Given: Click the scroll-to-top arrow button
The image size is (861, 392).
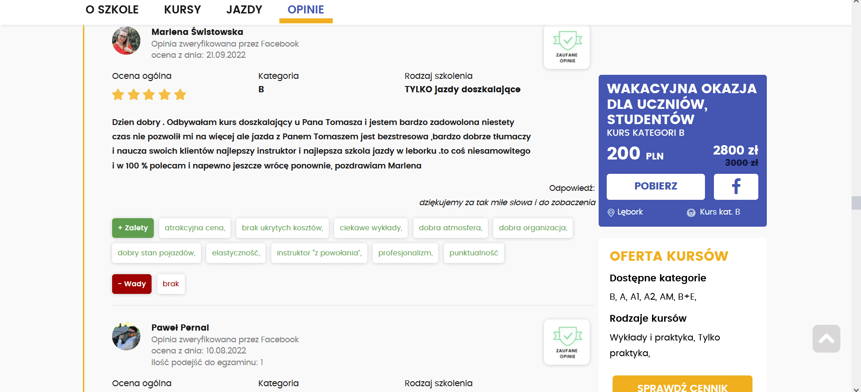Looking at the screenshot, I should tap(826, 339).
